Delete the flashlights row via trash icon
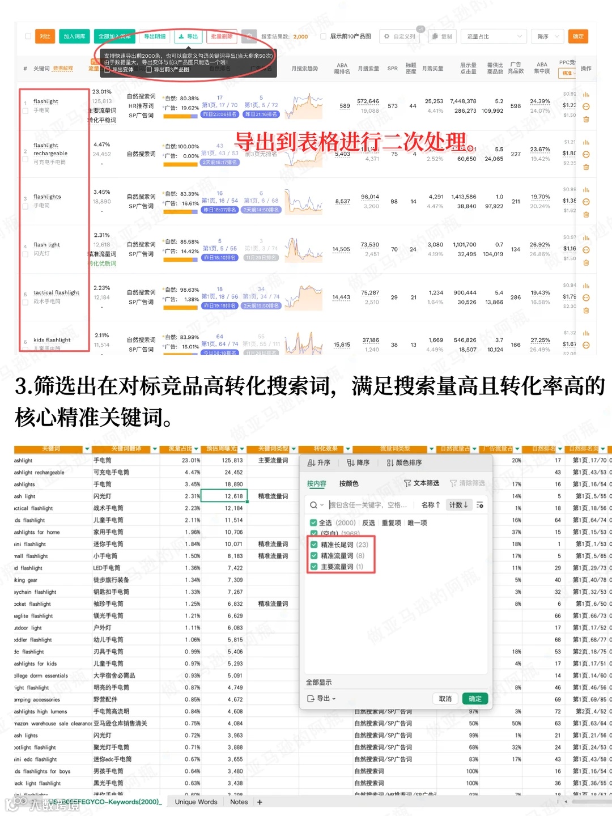Image resolution: width=612 pixels, height=816 pixels. [586, 215]
